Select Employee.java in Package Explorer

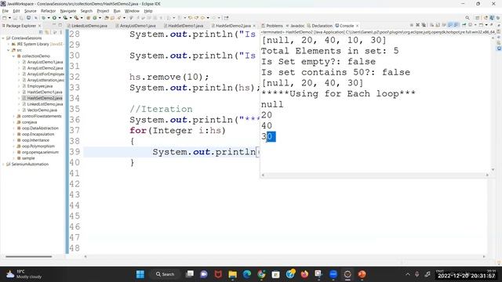(40, 86)
